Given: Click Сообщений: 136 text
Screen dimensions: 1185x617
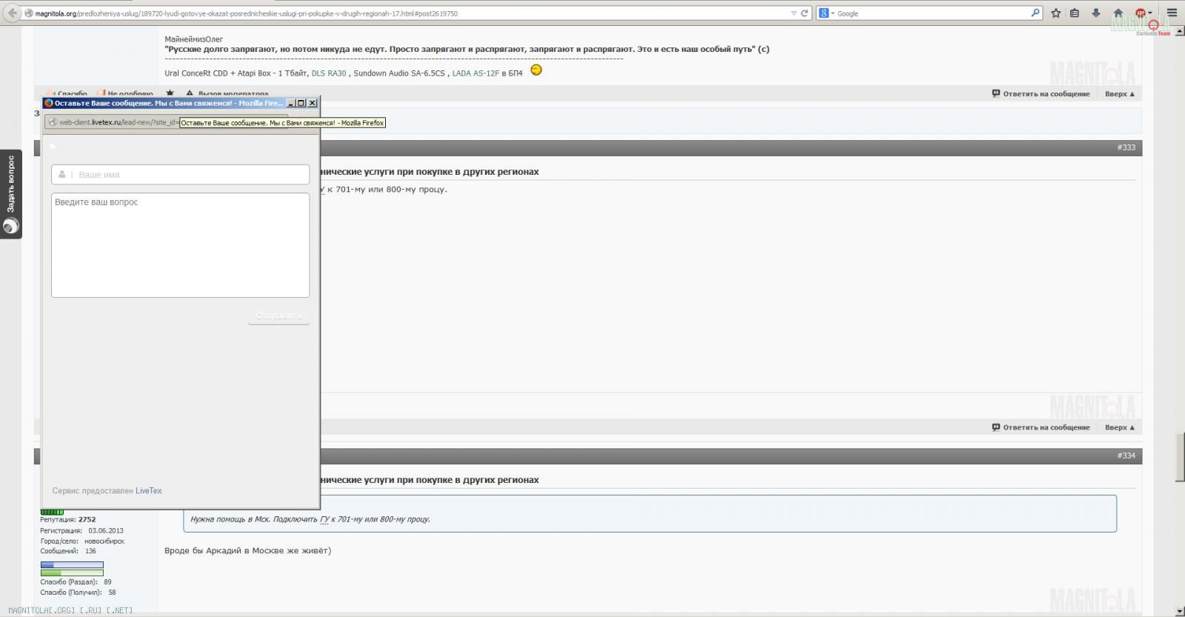Looking at the screenshot, I should (68, 551).
